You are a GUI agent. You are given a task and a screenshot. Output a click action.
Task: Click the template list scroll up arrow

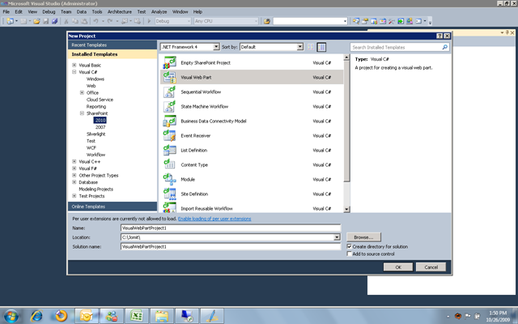tap(346, 58)
